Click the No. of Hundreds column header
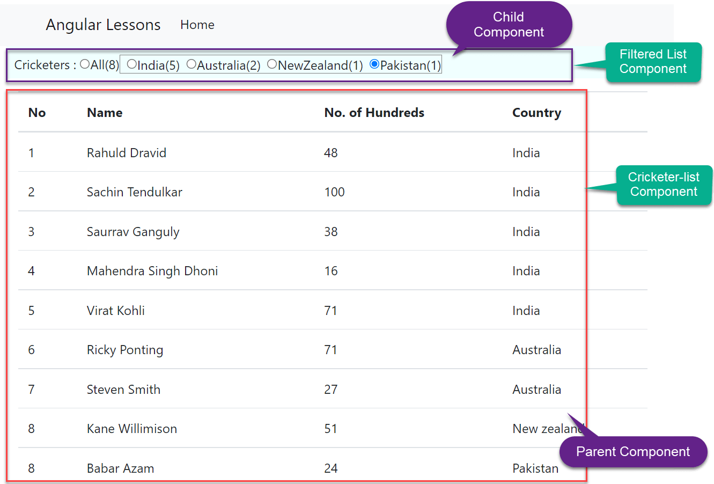The image size is (714, 484). (x=374, y=113)
